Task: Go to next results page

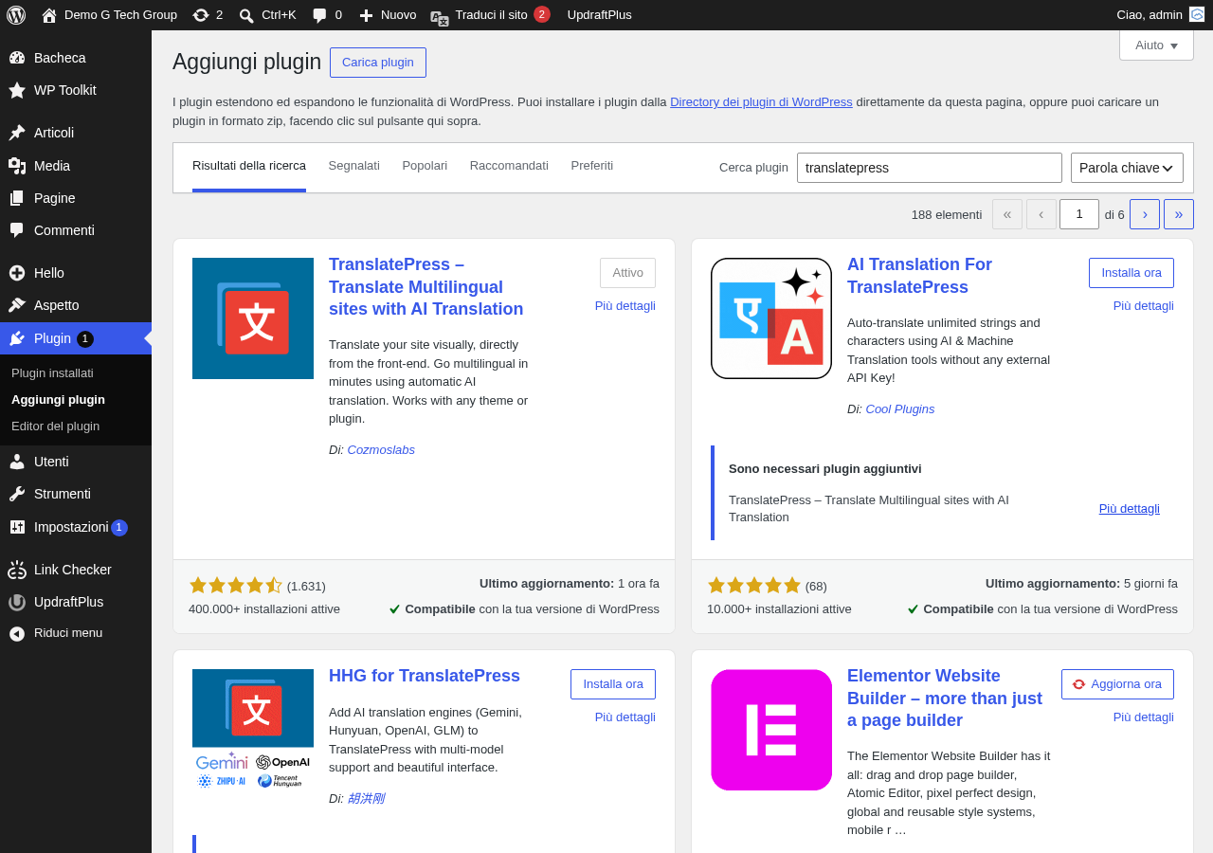Action: [x=1145, y=214]
